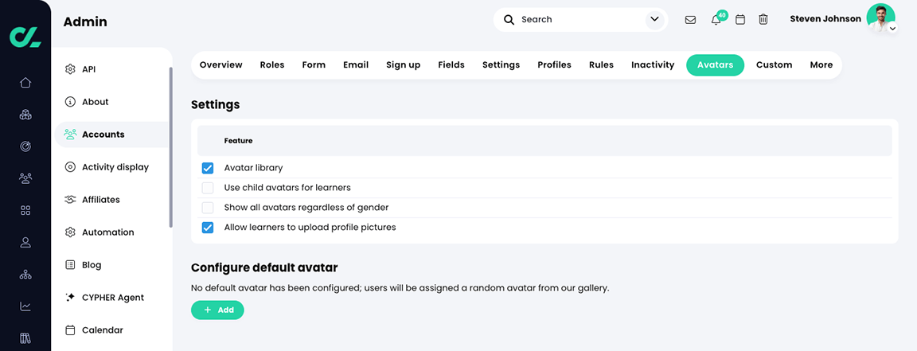The image size is (917, 351).
Task: Open the line chart reports icon
Action: [25, 306]
